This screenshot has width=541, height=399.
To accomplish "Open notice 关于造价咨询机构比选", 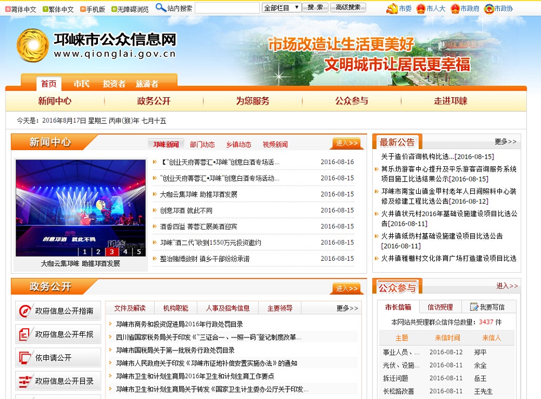I will coord(438,157).
